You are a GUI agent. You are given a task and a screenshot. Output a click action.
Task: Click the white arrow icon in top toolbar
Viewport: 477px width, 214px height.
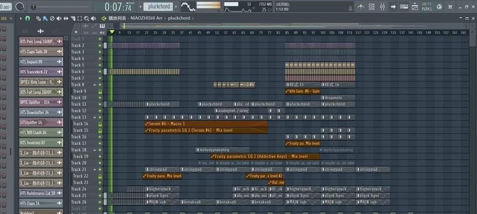393,6
